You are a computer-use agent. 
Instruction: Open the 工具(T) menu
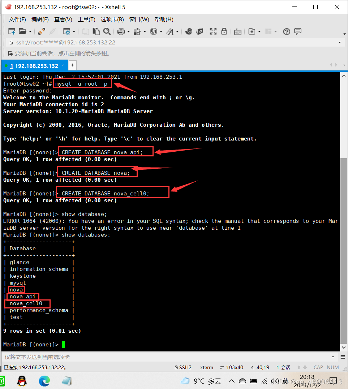click(x=86, y=20)
